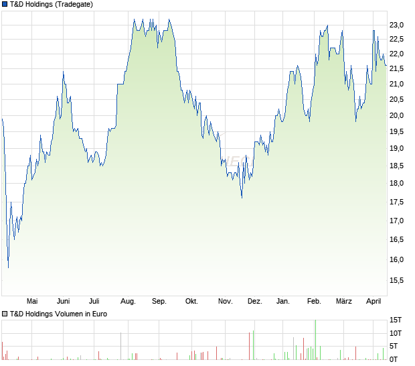Click the 'Feb.' month axis label
The image size is (415, 366).
click(x=314, y=302)
